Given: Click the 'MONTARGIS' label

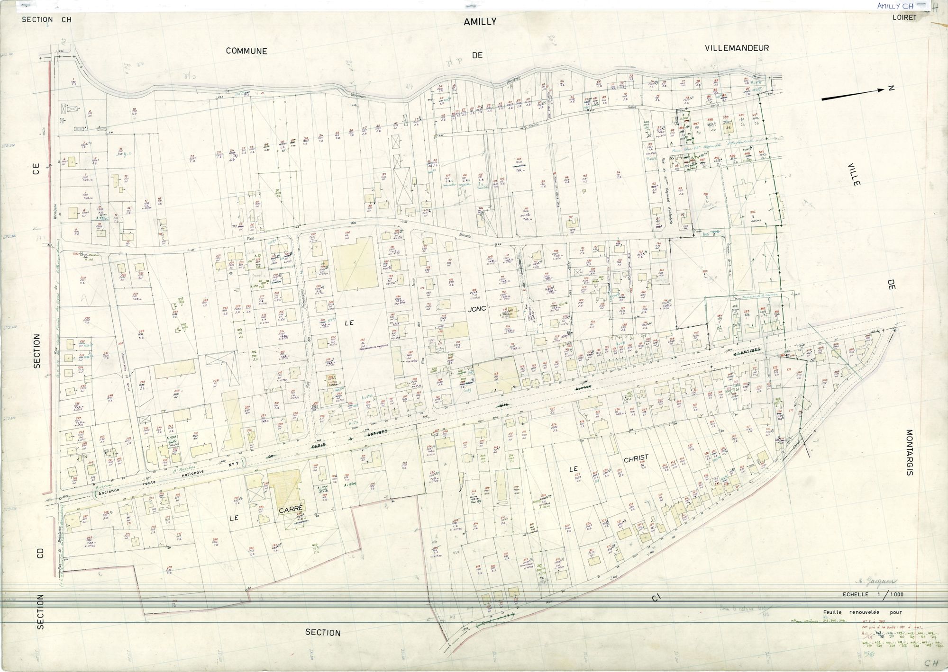Looking at the screenshot, I should 910,452.
